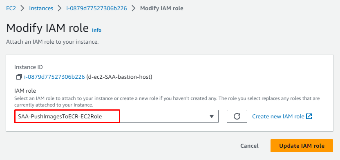Follow the Create new IAM role link
The image size is (340, 160).
point(278,116)
